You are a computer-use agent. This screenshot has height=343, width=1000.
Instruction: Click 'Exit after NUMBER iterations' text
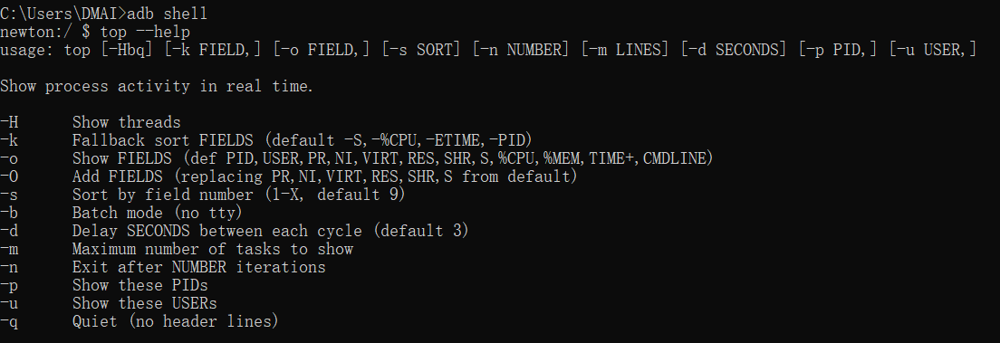[x=199, y=266]
